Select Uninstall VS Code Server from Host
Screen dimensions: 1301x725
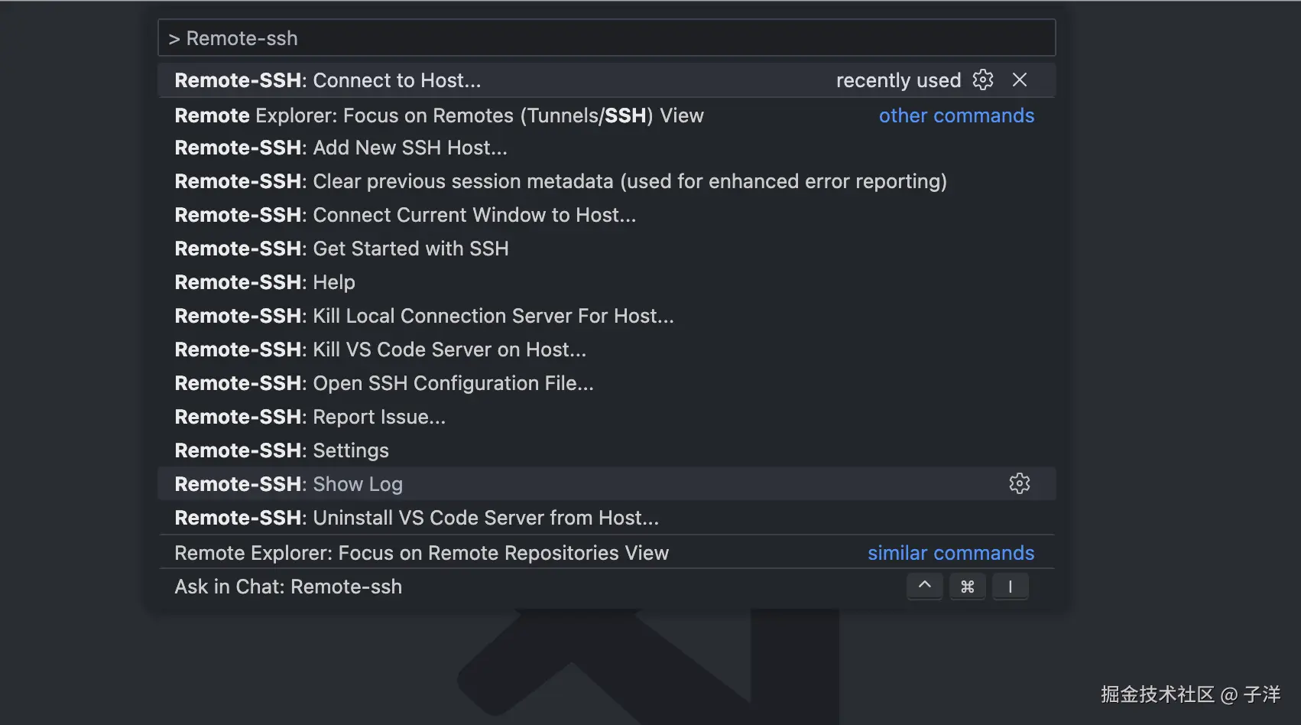coord(417,518)
